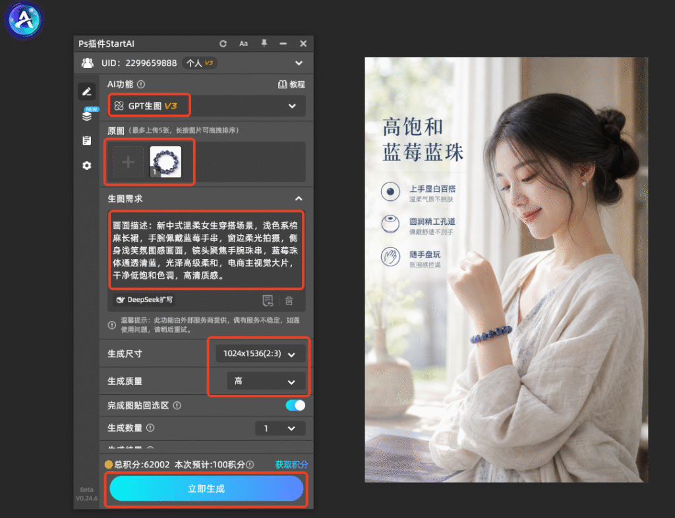Open the Aa font size option
675x518 pixels.
[x=243, y=43]
